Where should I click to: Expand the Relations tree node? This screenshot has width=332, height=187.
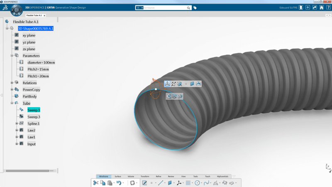coord(12,83)
